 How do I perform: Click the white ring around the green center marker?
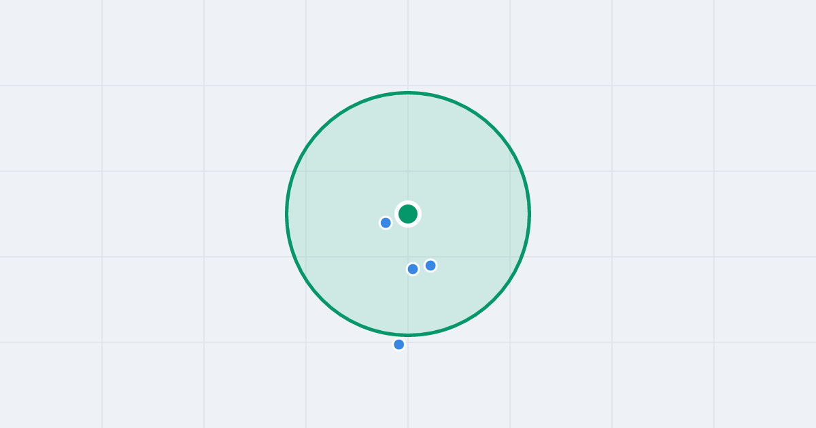408,202
